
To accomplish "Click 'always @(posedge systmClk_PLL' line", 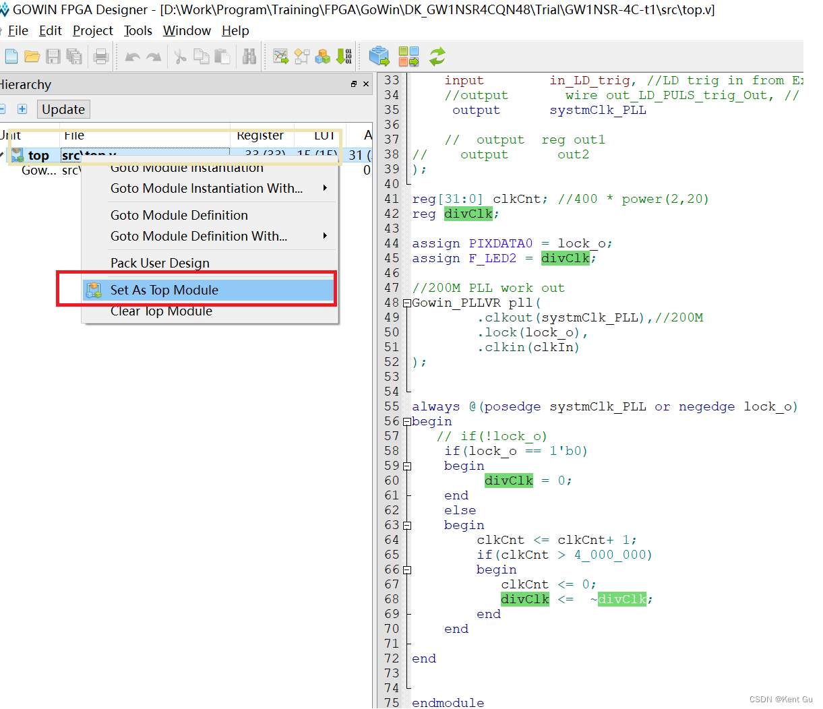I will (x=605, y=406).
